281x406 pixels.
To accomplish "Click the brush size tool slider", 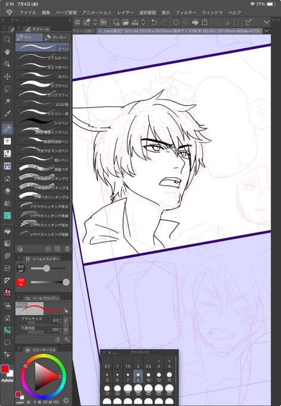I will tap(48, 268).
